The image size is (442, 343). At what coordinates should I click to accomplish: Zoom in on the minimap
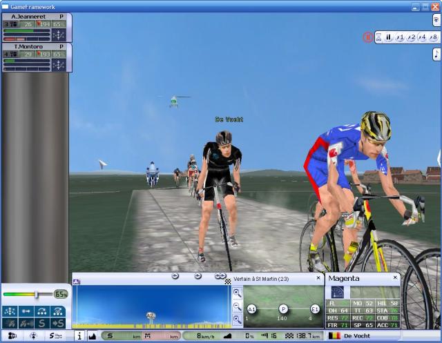pyautogui.click(x=238, y=293)
